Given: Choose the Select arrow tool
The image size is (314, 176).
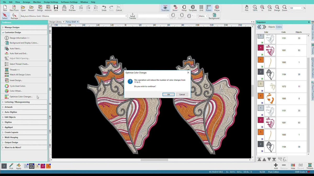Looking at the screenshot, I should (5, 16).
